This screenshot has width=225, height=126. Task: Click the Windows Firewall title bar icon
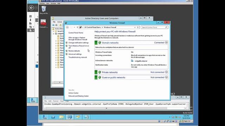tap(66, 23)
